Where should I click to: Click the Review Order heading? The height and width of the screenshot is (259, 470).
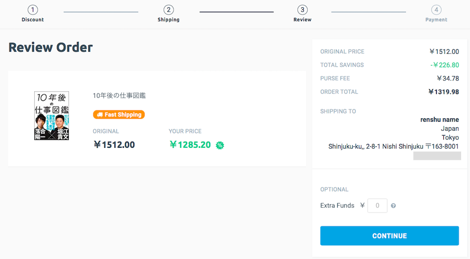point(51,47)
